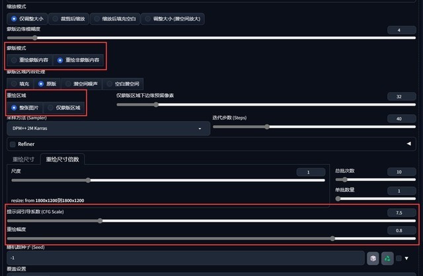
Task: Click the CFG Scale slider track
Action: tap(211, 221)
